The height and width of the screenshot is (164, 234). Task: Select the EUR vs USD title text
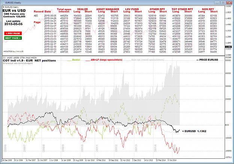click(14, 10)
